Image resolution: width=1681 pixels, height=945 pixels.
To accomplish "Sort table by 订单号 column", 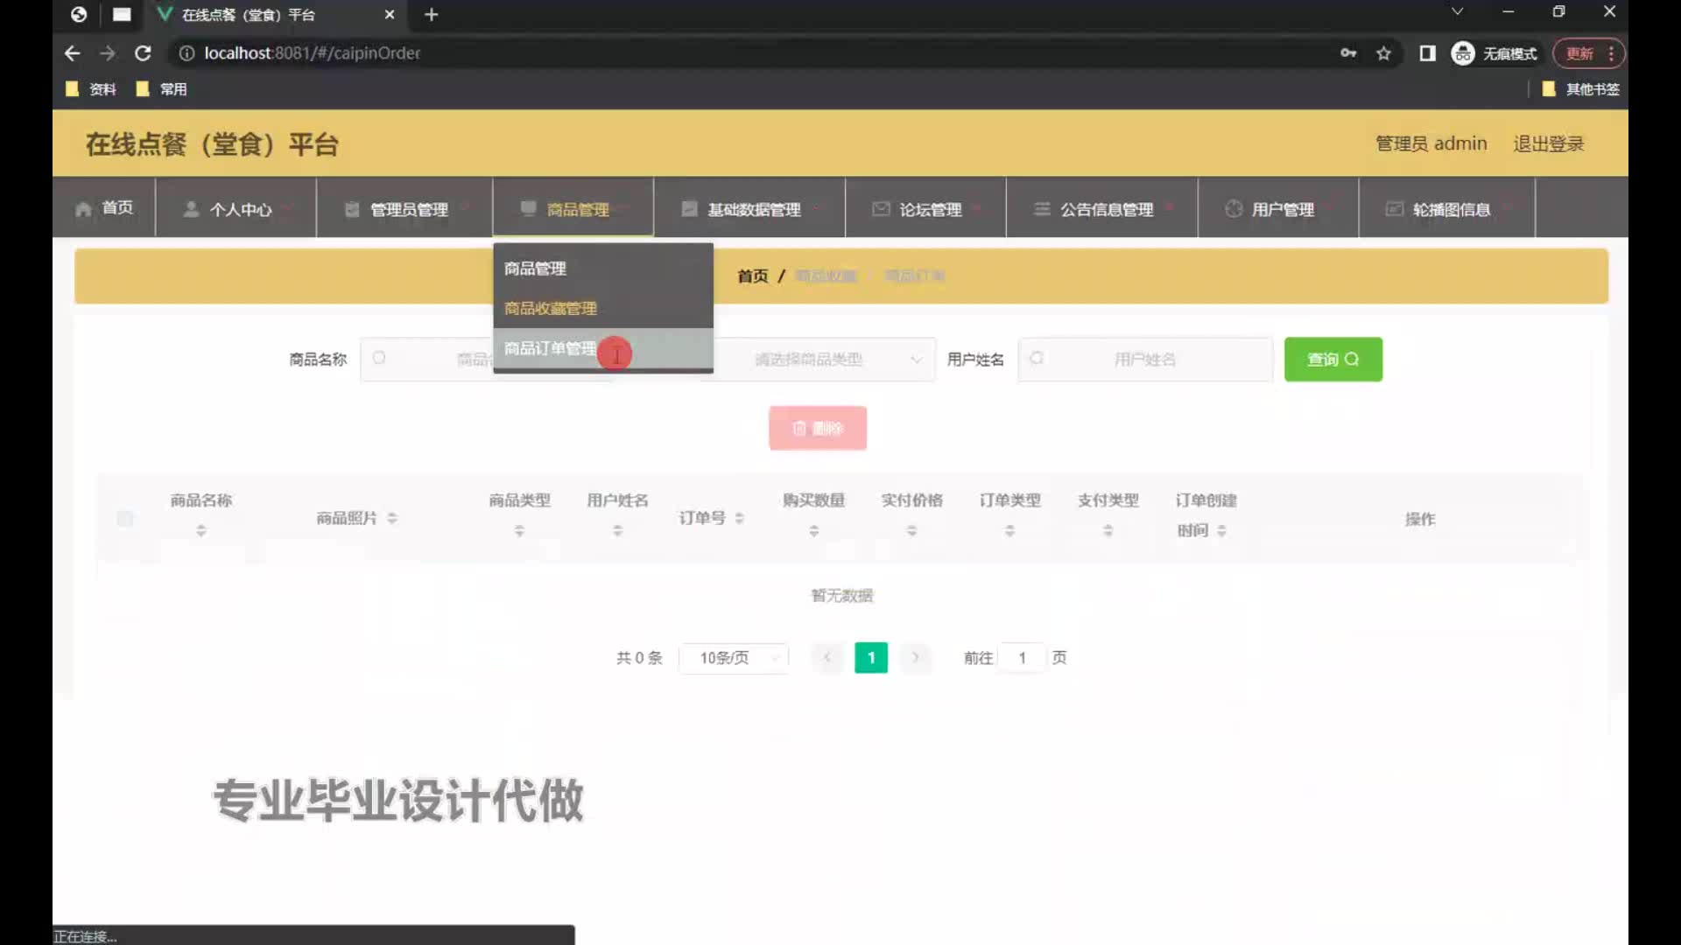I will (739, 518).
